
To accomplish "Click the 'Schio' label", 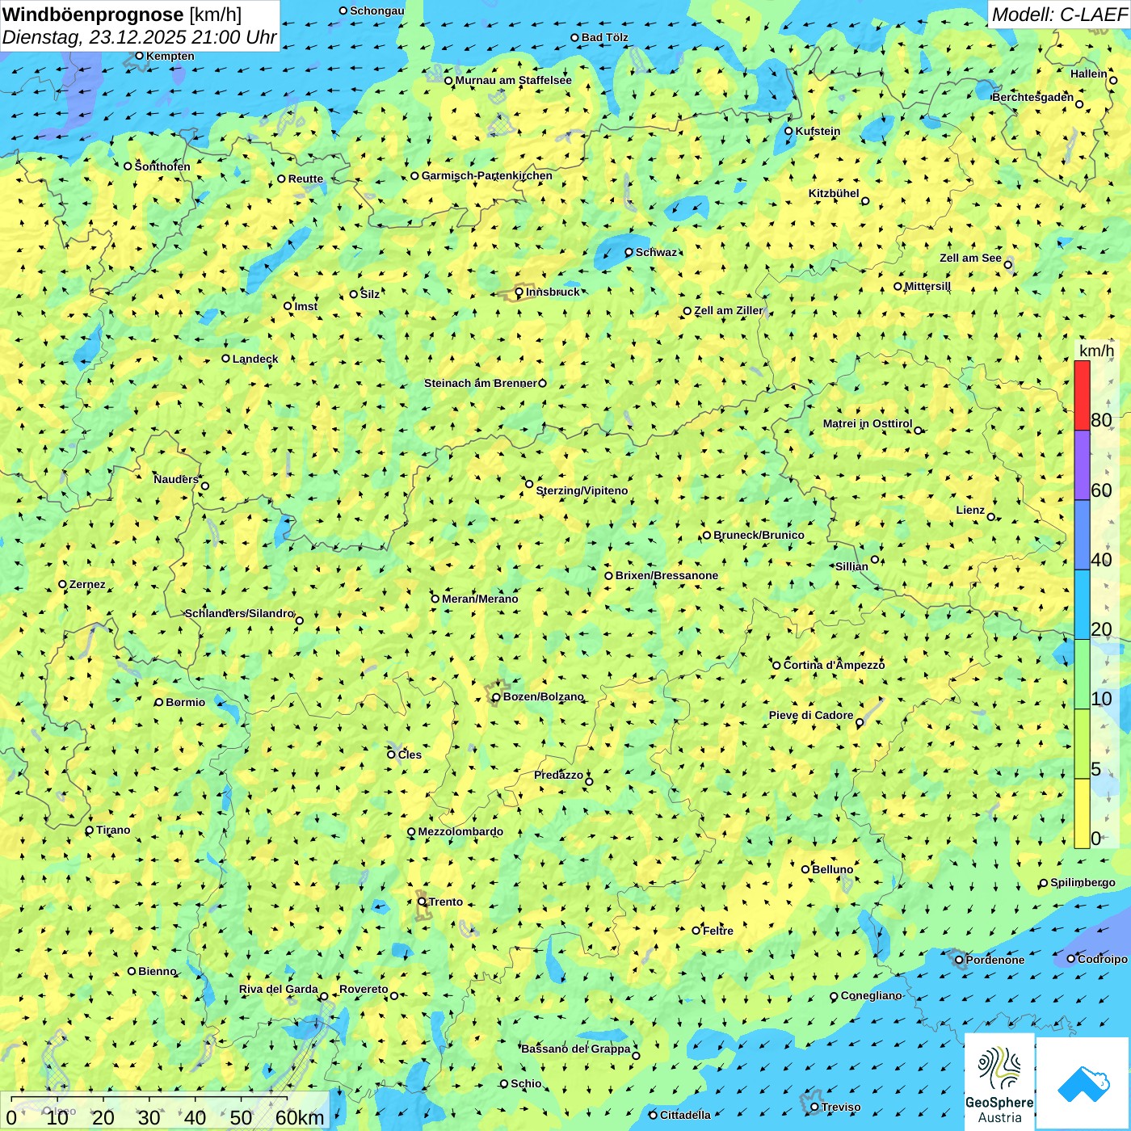I will [x=526, y=1083].
